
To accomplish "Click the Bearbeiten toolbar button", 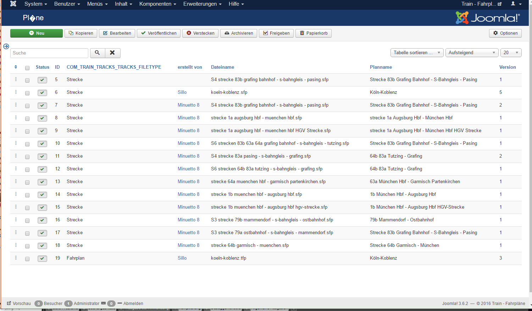I will pyautogui.click(x=117, y=33).
